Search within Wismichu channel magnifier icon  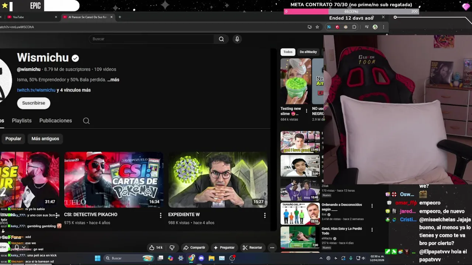86,121
